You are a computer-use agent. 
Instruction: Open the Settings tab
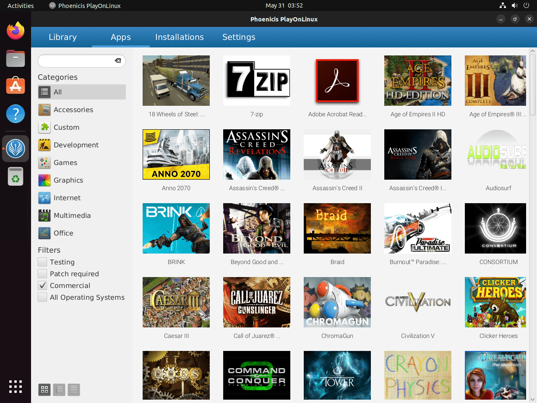click(x=239, y=37)
